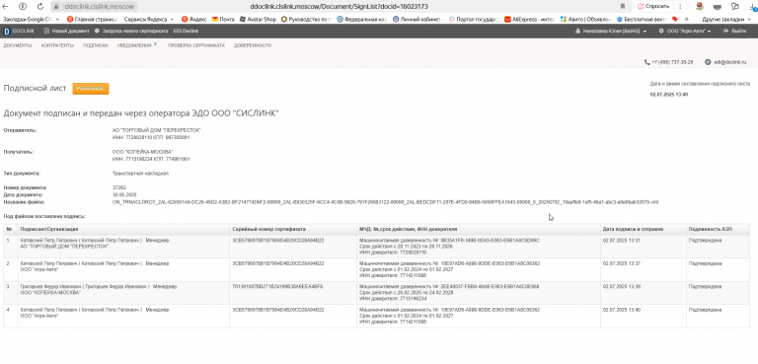Open the Личный кабинет bookmark
Viewport: 758px width, 364px height.
click(x=417, y=20)
